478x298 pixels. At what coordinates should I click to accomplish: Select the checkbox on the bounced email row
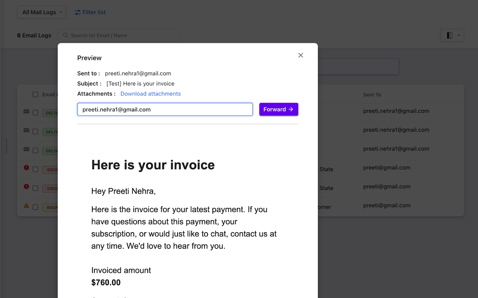35,207
